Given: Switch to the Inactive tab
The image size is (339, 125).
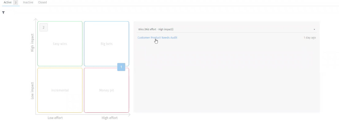Looking at the screenshot, I should (28, 2).
